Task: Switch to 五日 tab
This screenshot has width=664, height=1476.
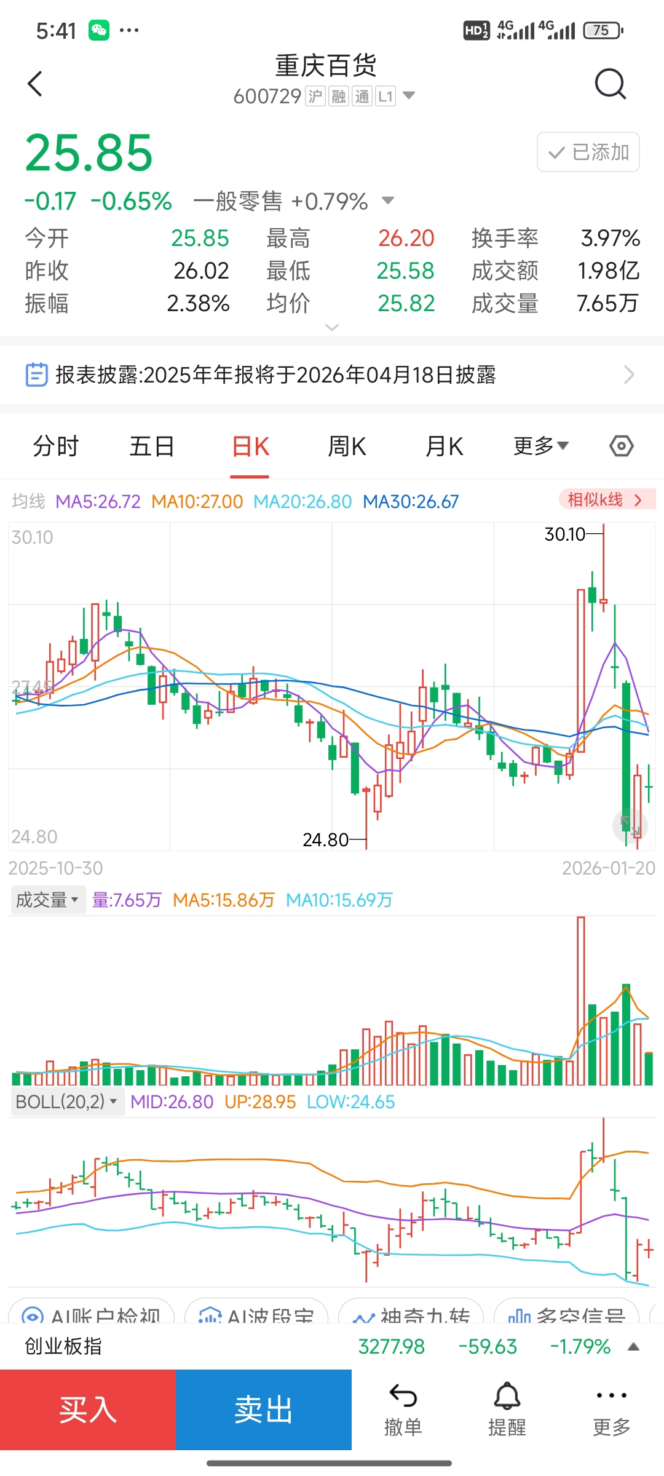Action: 152,446
